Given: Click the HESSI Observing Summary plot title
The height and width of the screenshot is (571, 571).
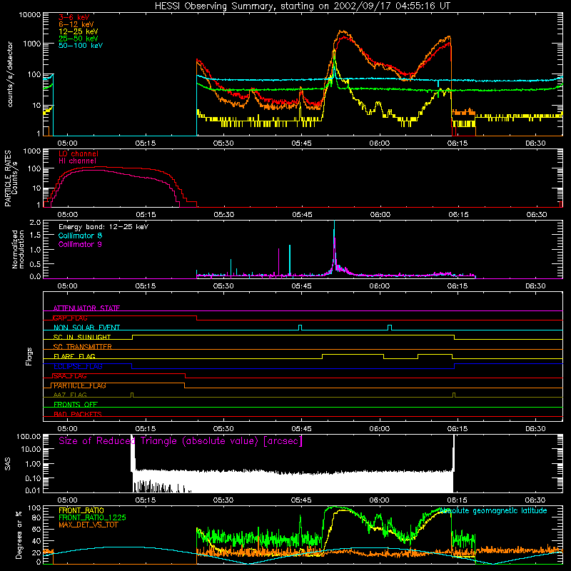Looking at the screenshot, I should (303, 6).
